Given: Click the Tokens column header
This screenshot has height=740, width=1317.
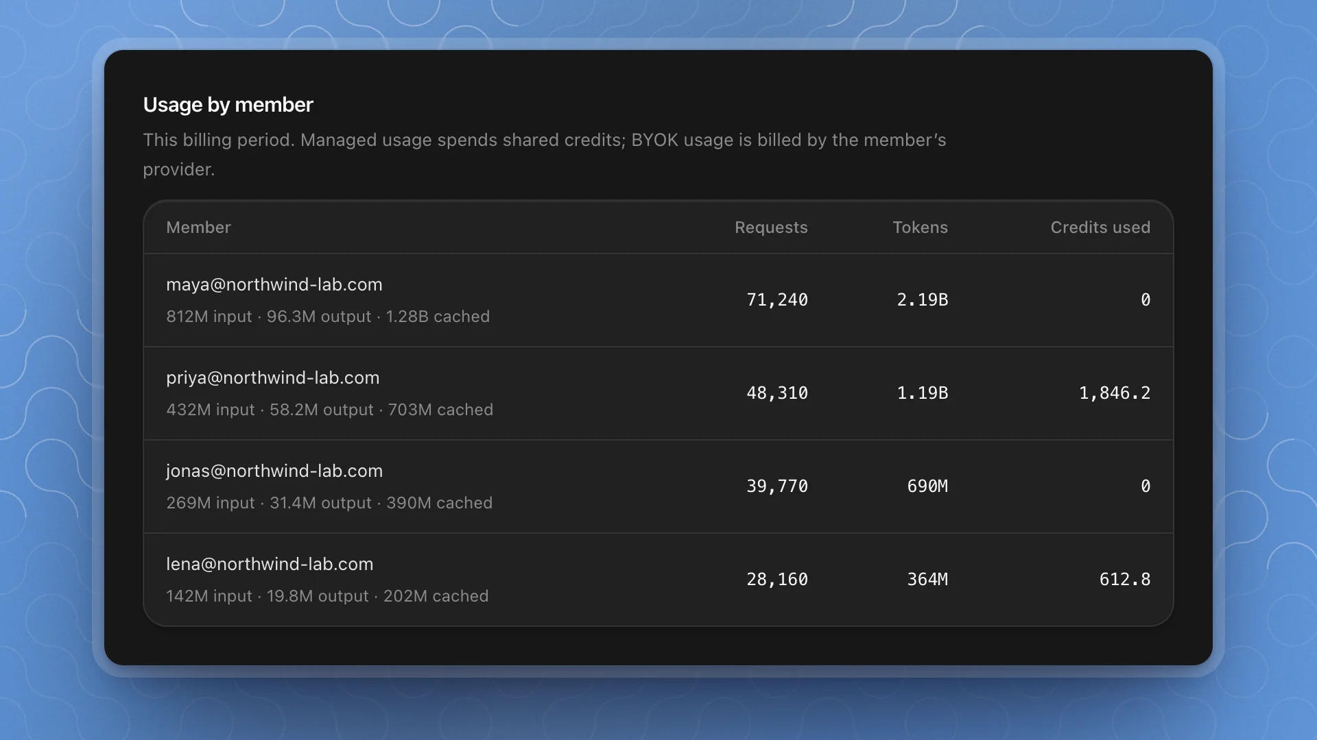Looking at the screenshot, I should (x=920, y=227).
